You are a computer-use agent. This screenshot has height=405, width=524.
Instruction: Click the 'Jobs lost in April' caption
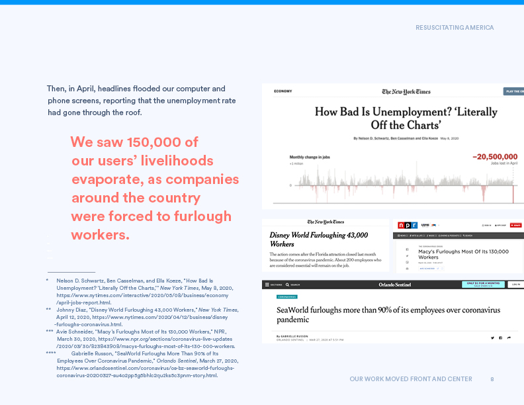pos(504,163)
